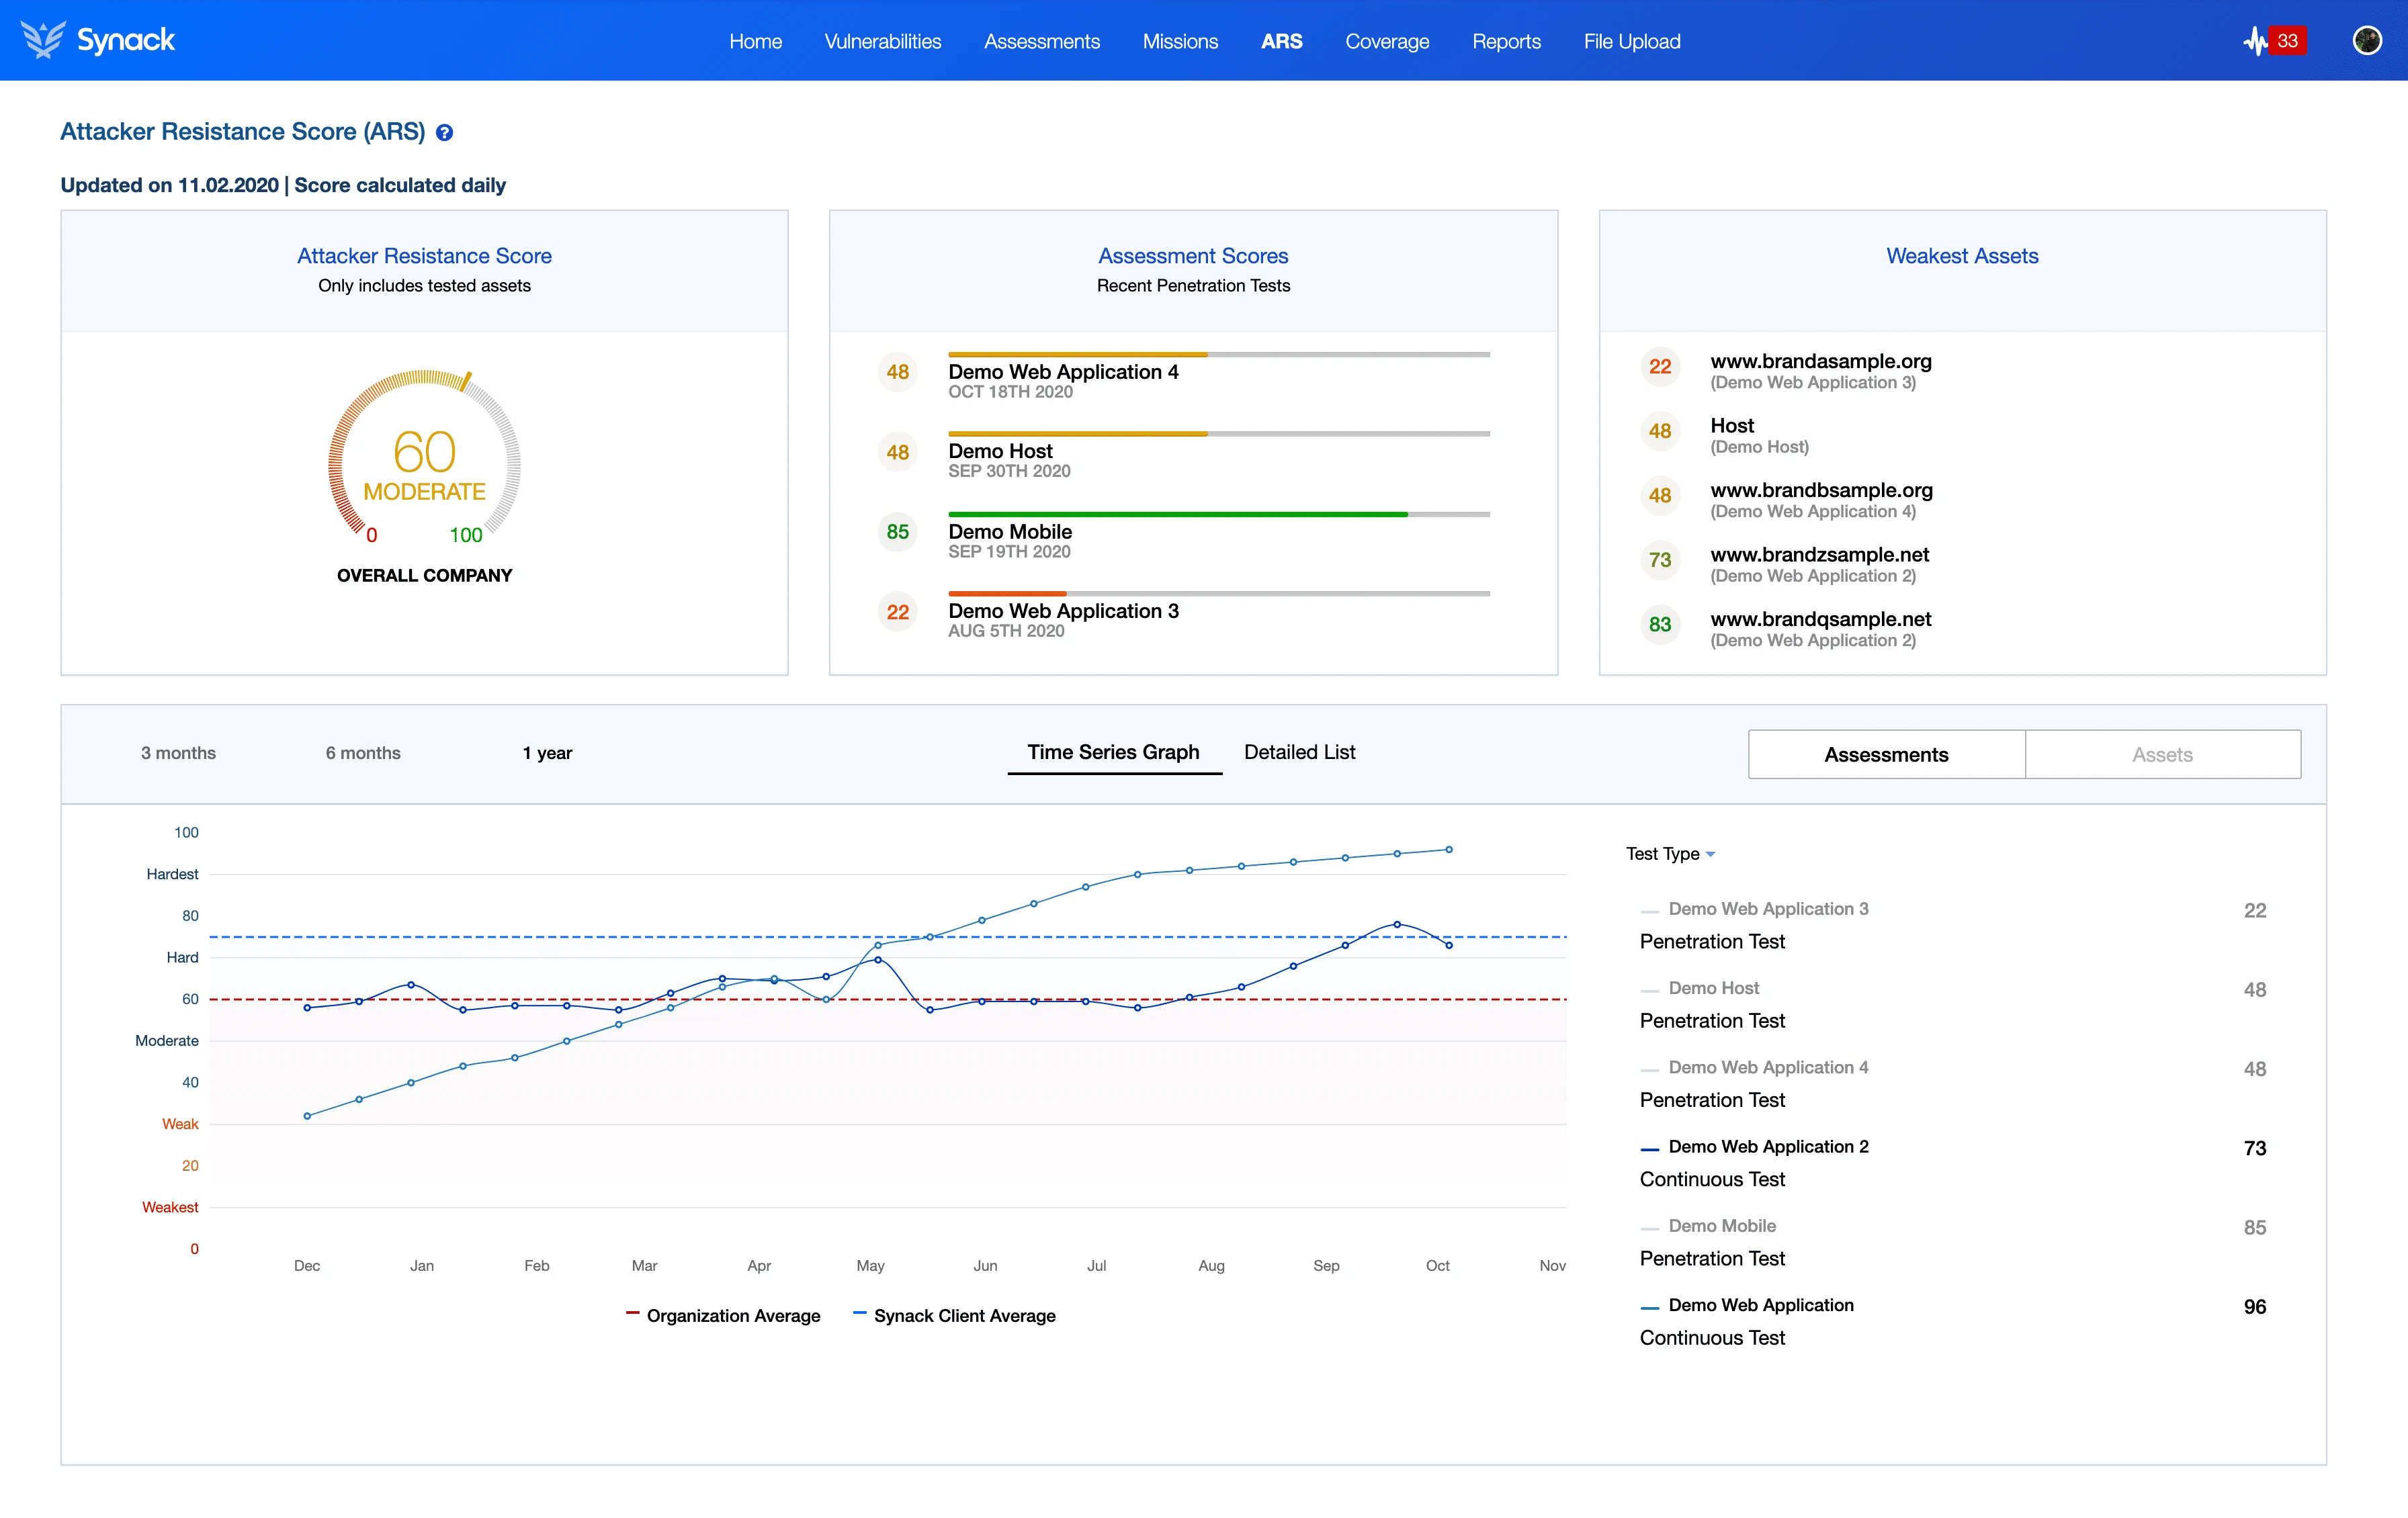Open the Reports page
2408x1518 pixels.
pyautogui.click(x=1506, y=41)
